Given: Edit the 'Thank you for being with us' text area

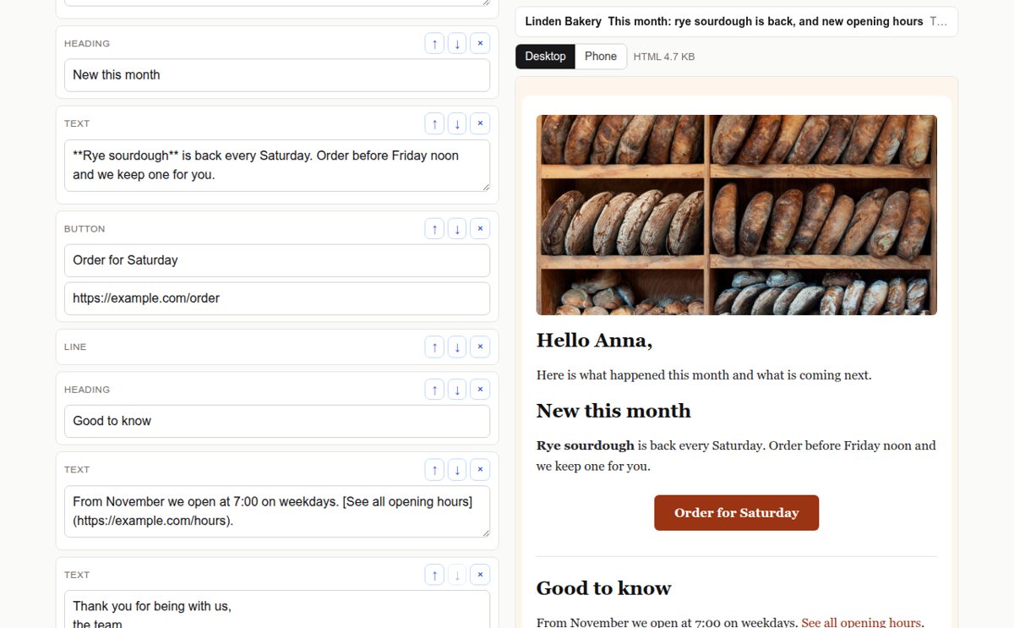Looking at the screenshot, I should [x=277, y=609].
